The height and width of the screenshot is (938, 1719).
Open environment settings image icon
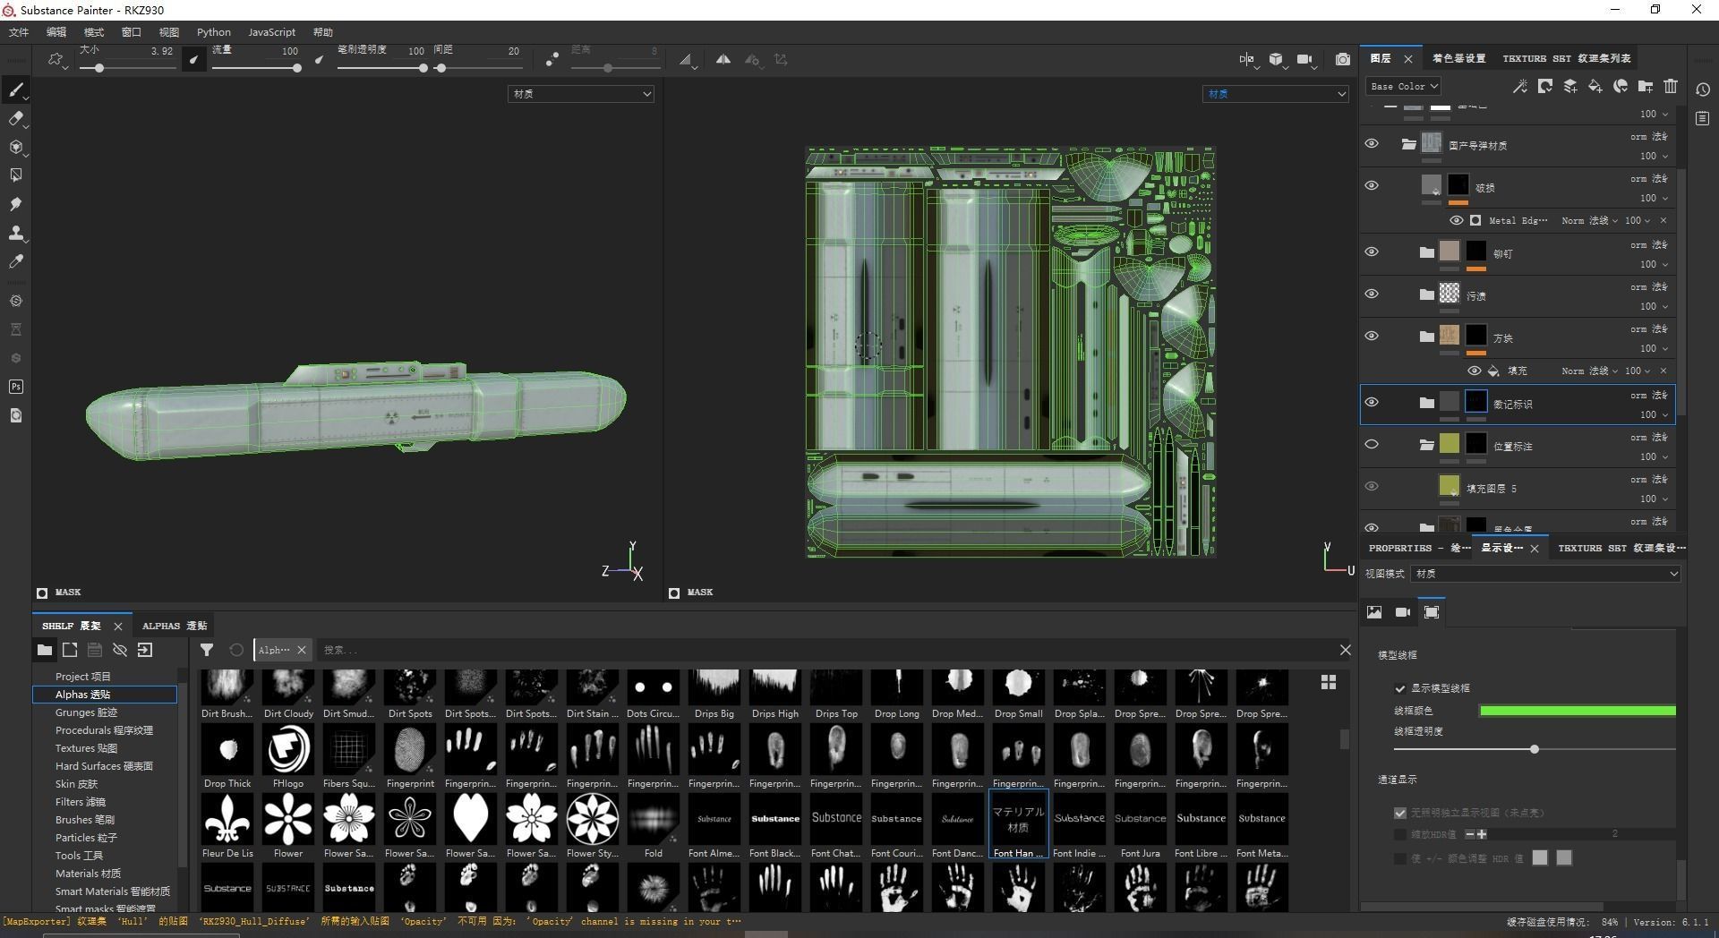1374,612
